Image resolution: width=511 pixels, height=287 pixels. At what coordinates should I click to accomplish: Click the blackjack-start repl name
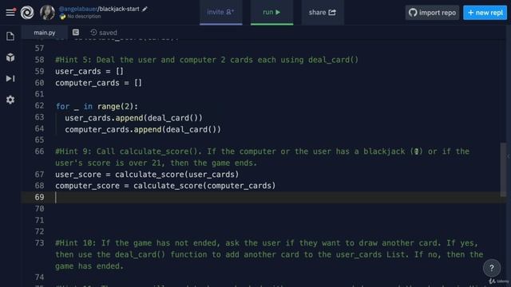[119, 9]
